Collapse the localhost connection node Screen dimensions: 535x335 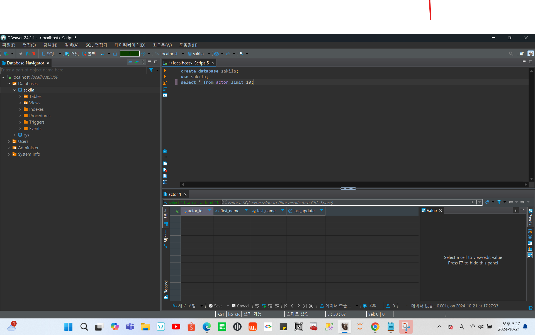click(x=3, y=77)
